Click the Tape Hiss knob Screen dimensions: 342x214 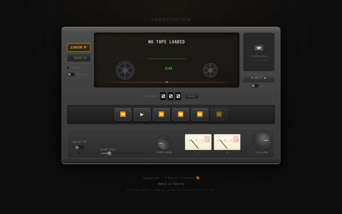(x=164, y=143)
